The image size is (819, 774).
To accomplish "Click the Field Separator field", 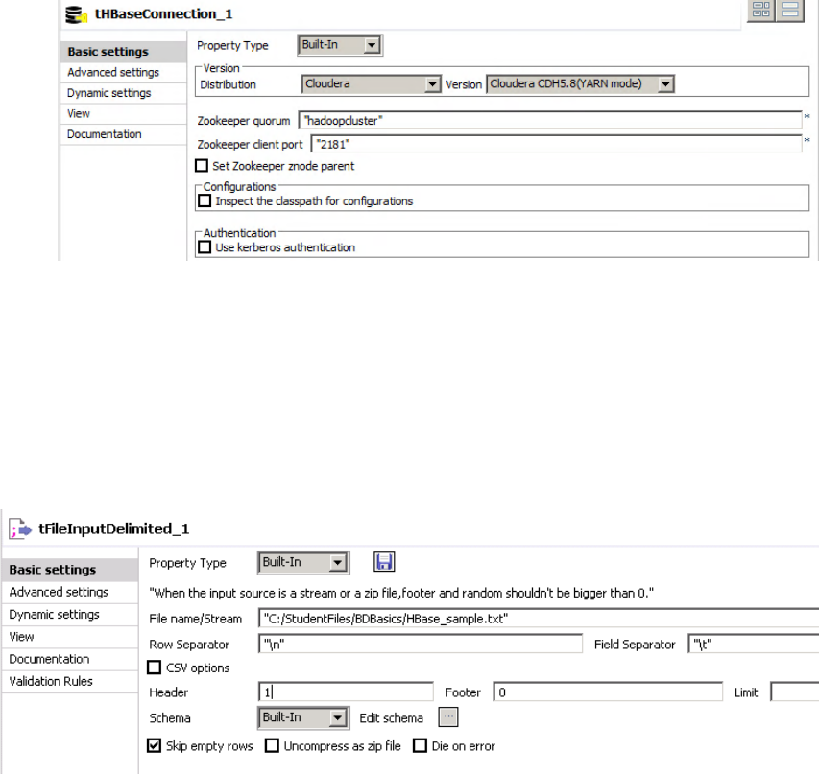I will point(753,645).
